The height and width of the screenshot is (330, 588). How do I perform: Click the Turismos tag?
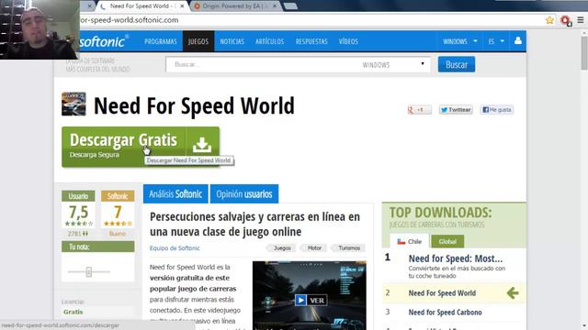[x=348, y=248]
